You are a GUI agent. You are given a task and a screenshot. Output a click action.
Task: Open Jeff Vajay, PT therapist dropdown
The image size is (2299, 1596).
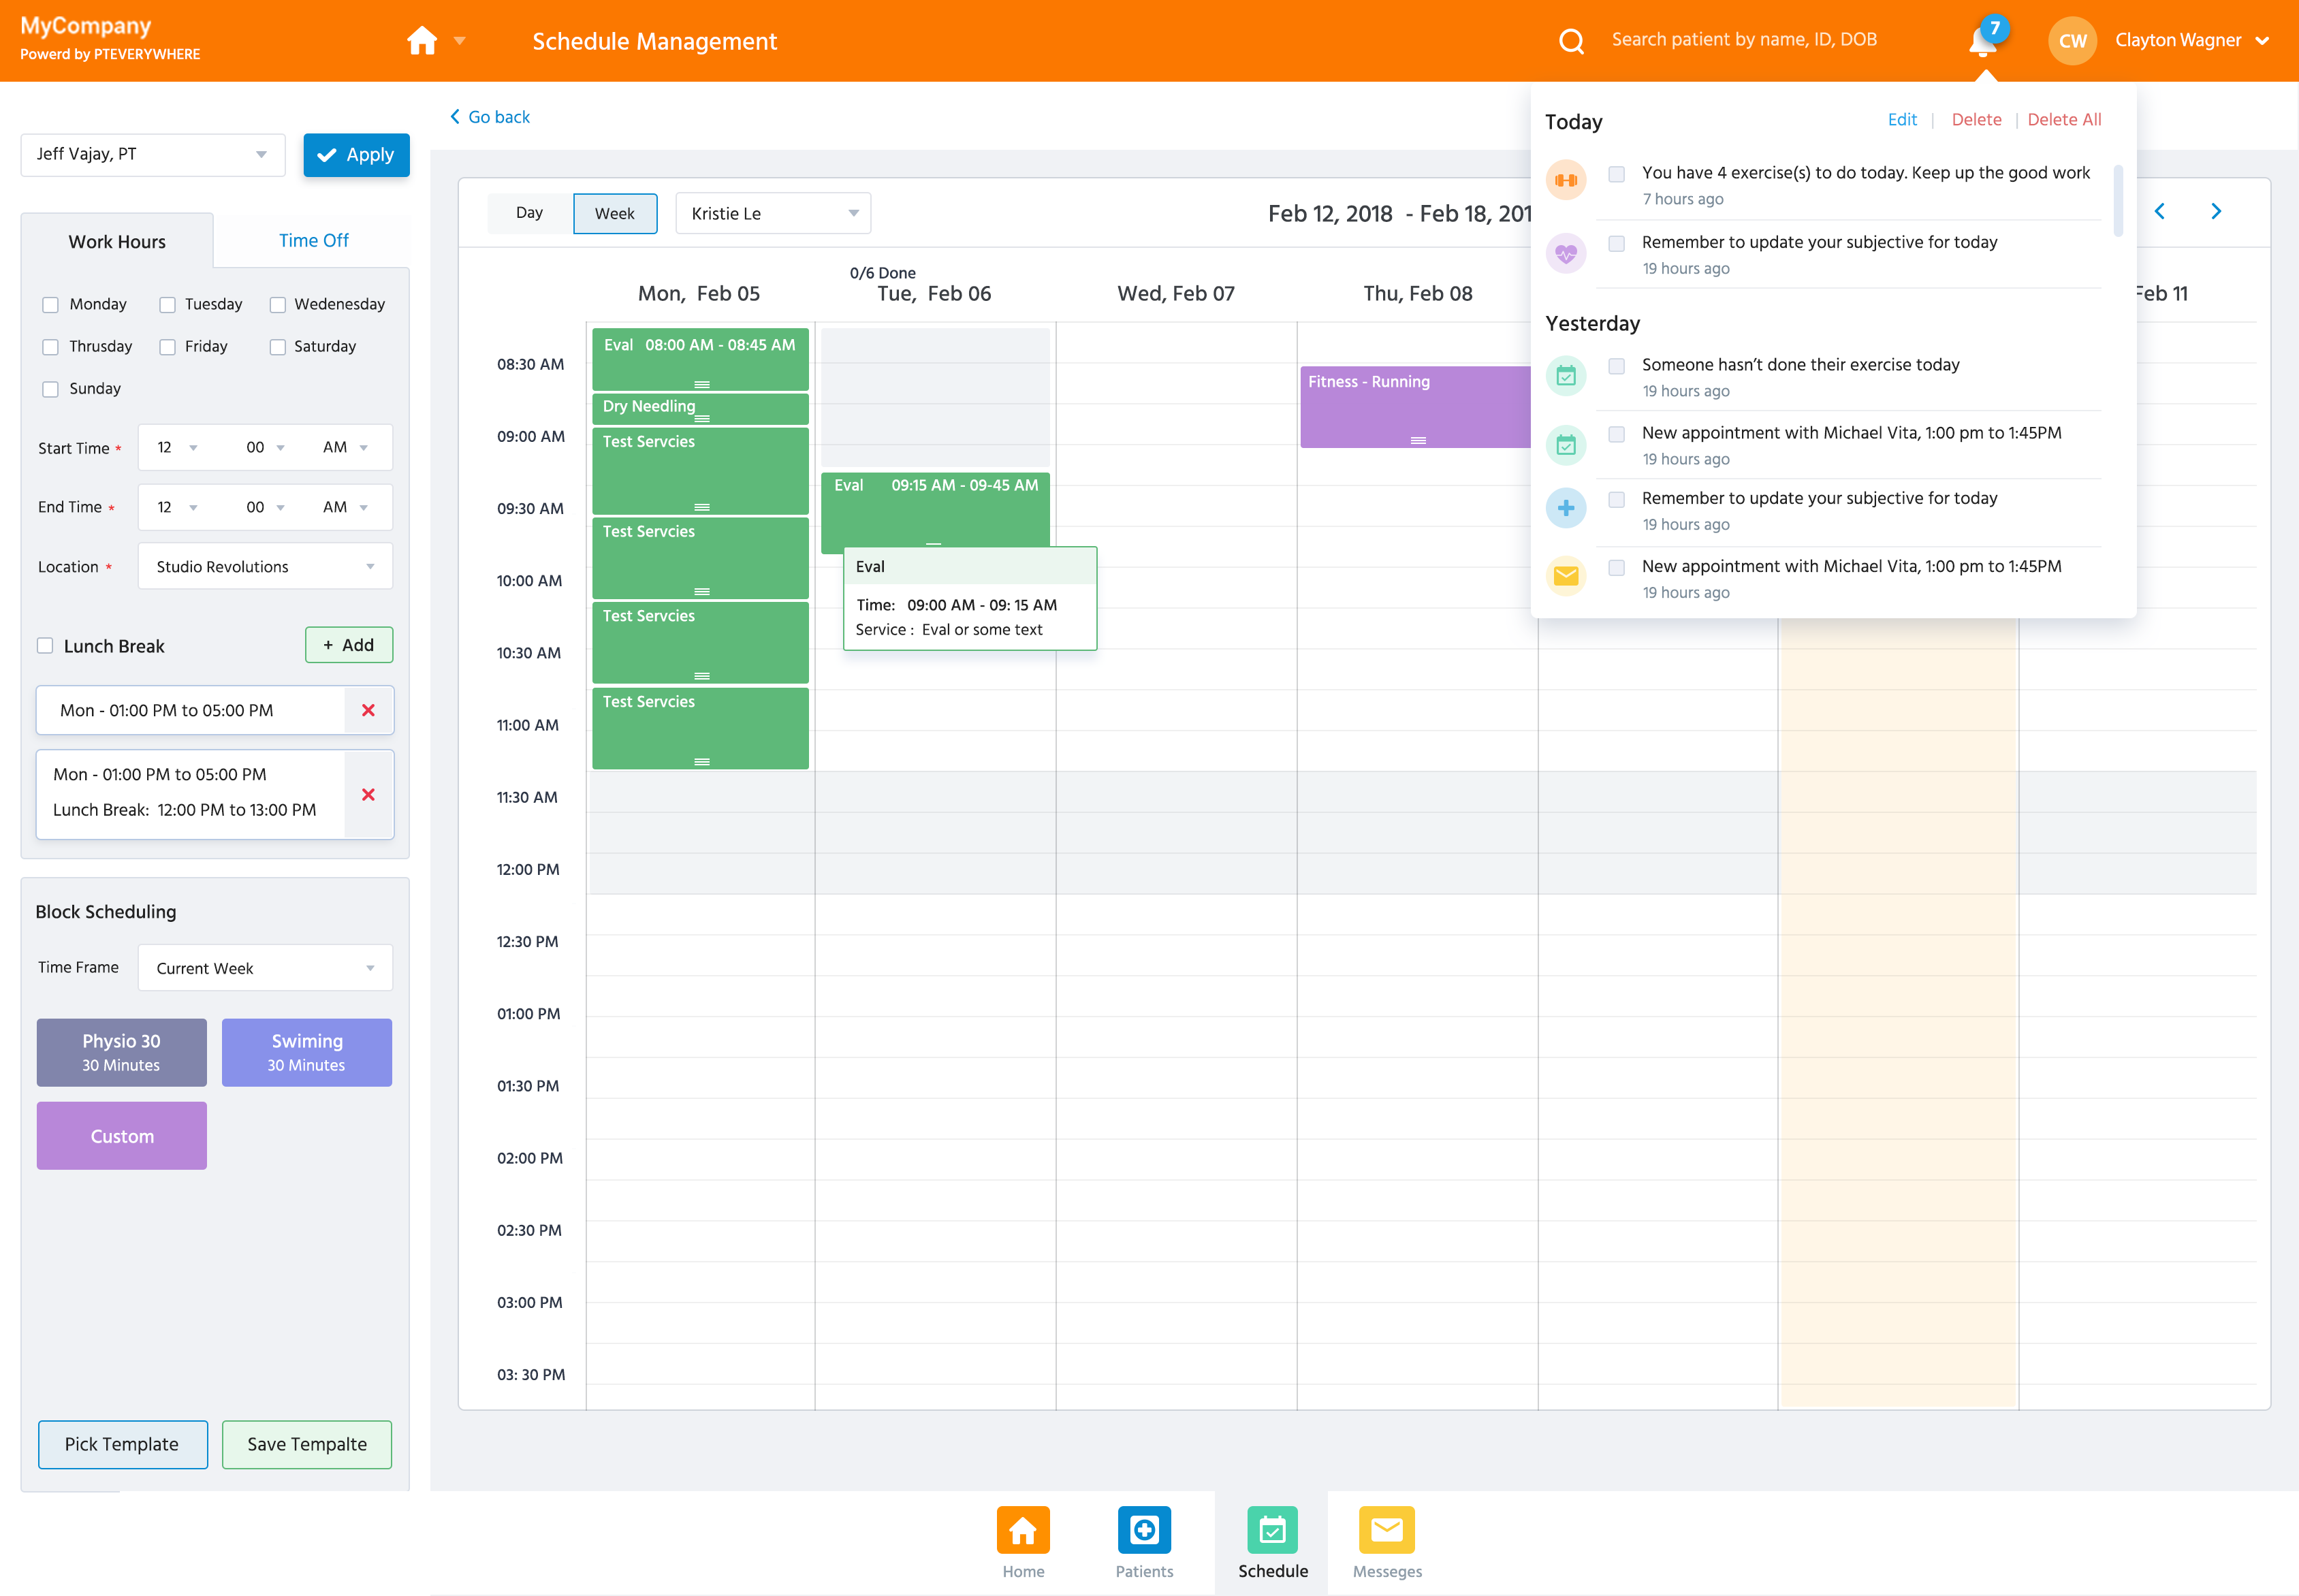(153, 154)
